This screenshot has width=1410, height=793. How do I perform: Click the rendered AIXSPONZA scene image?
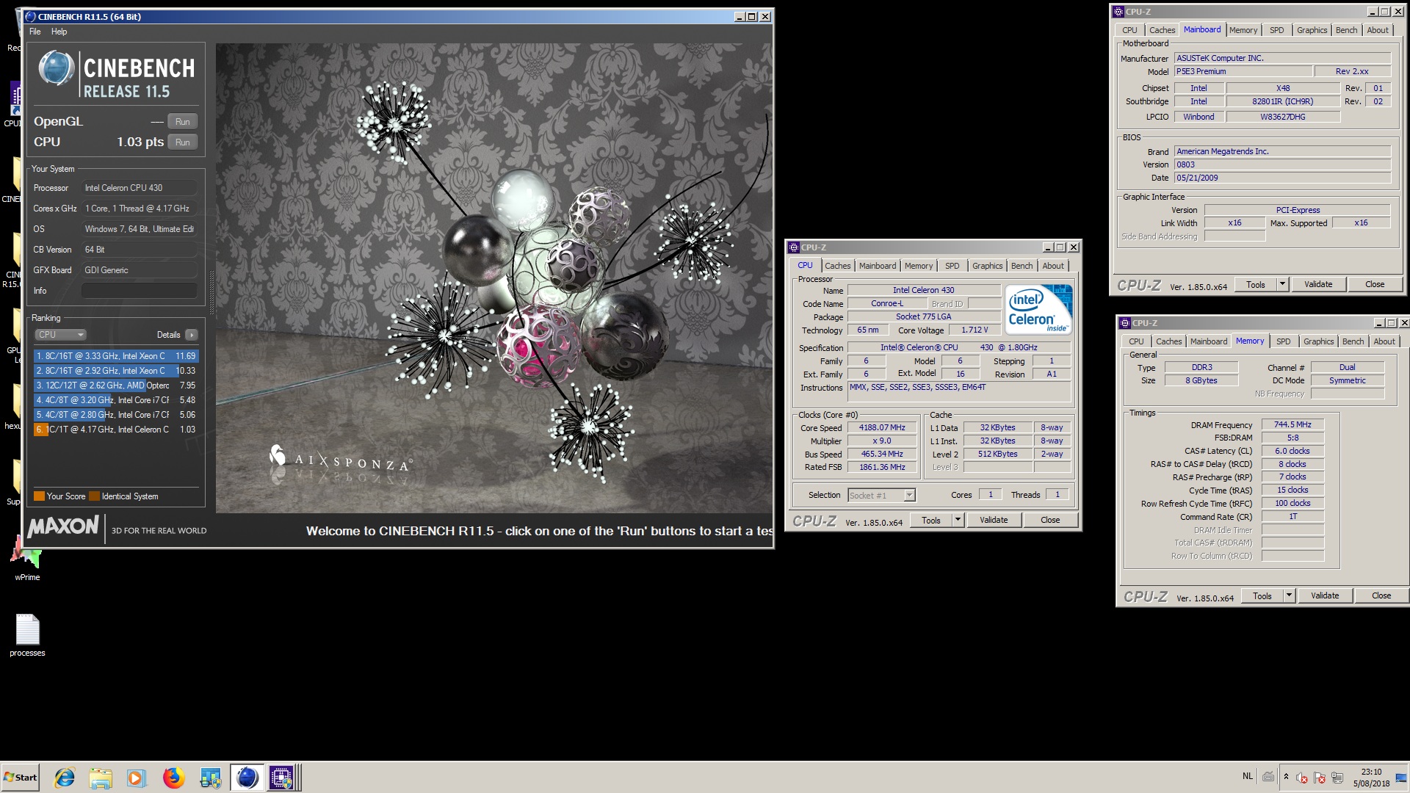(x=493, y=278)
